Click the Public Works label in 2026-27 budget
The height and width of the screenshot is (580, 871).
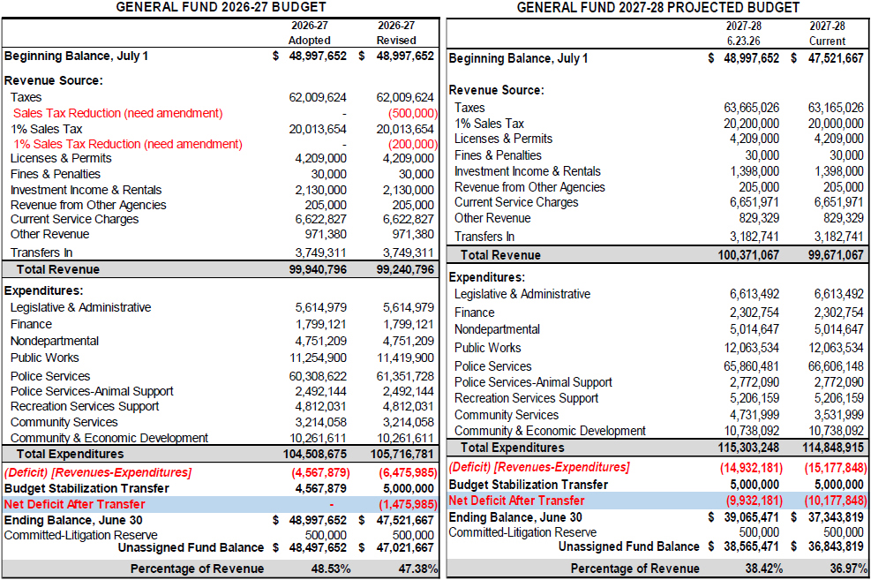point(44,358)
